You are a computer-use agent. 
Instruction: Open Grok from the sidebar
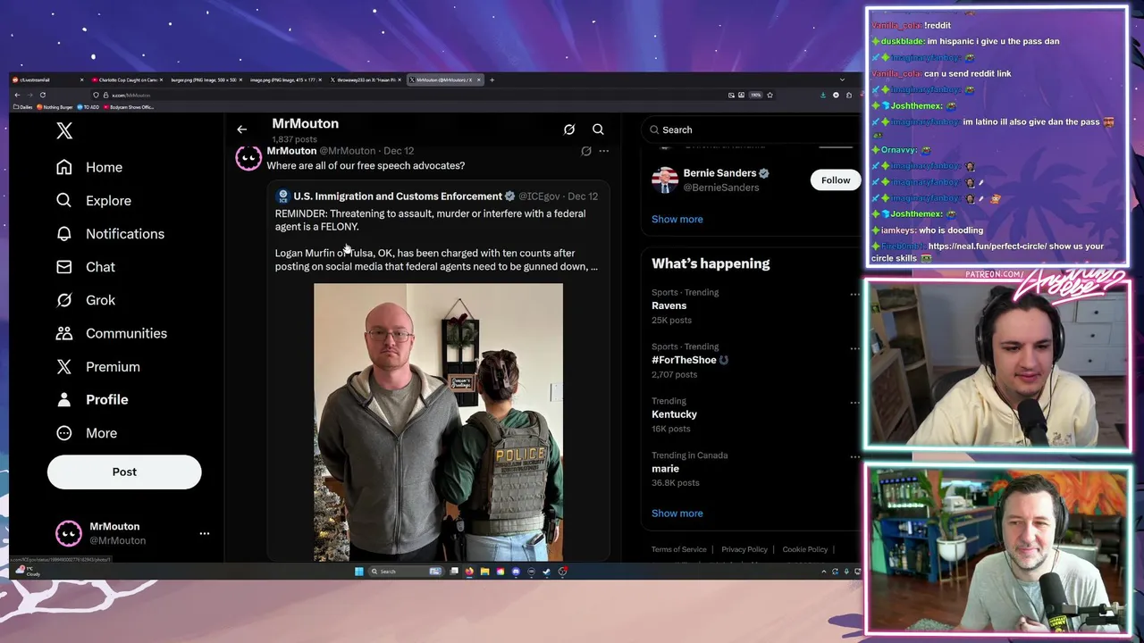[x=86, y=300]
